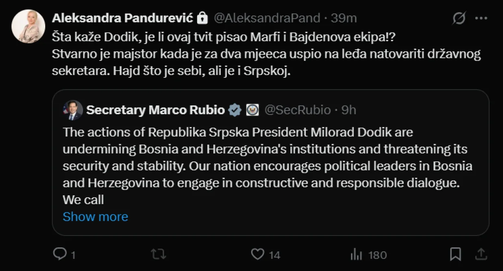Expand the tweet with Show more
The height and width of the screenshot is (271, 503).
pos(95,216)
